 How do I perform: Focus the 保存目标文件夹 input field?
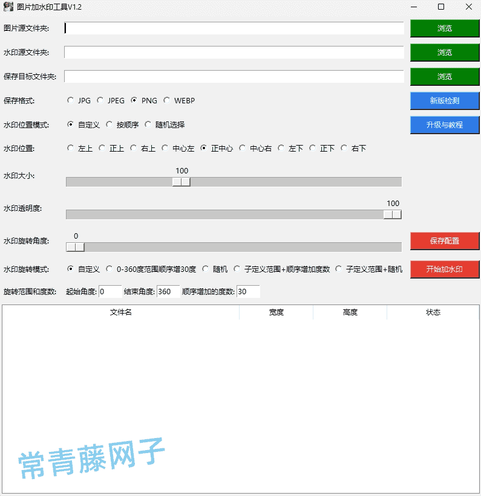234,77
